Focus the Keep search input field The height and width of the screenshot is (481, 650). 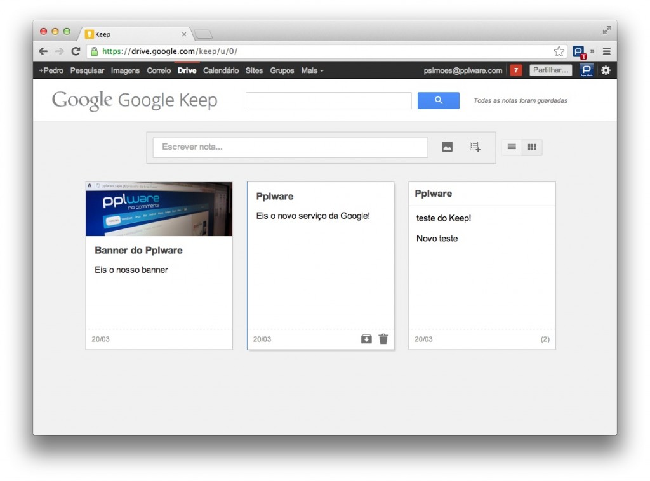(328, 101)
